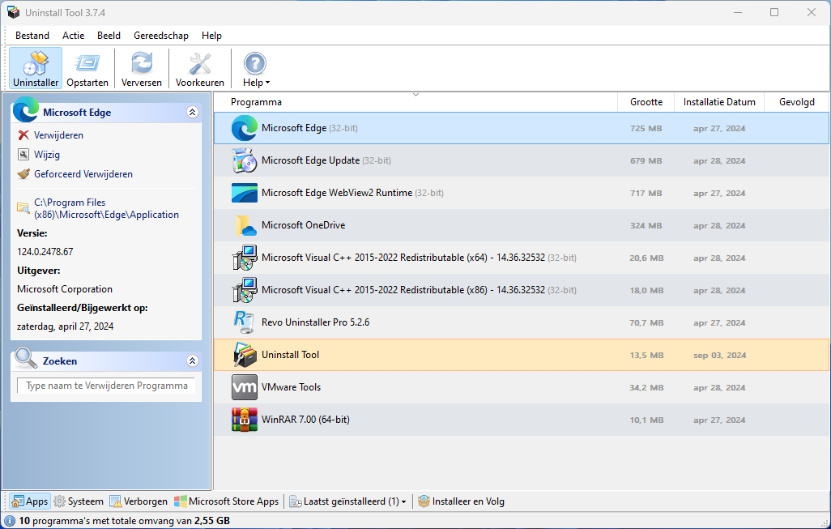Click the Wijzig modify icon
The height and width of the screenshot is (529, 831).
[23, 154]
